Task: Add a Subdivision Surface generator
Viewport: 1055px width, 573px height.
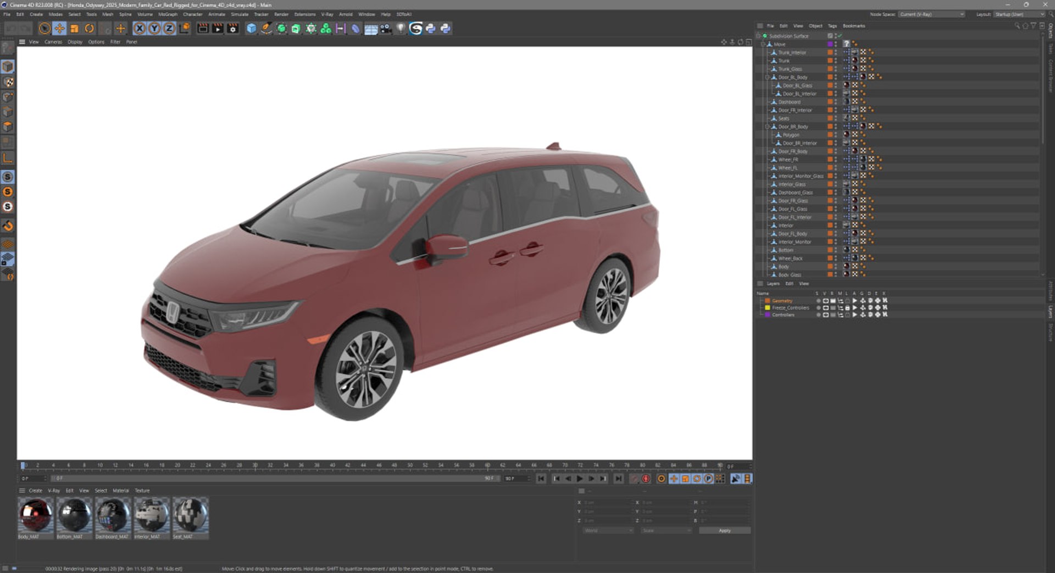Action: coord(281,29)
